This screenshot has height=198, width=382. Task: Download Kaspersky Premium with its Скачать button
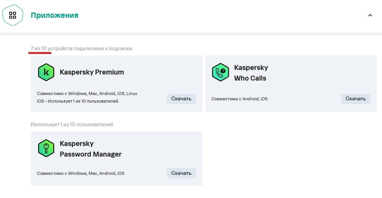(181, 99)
